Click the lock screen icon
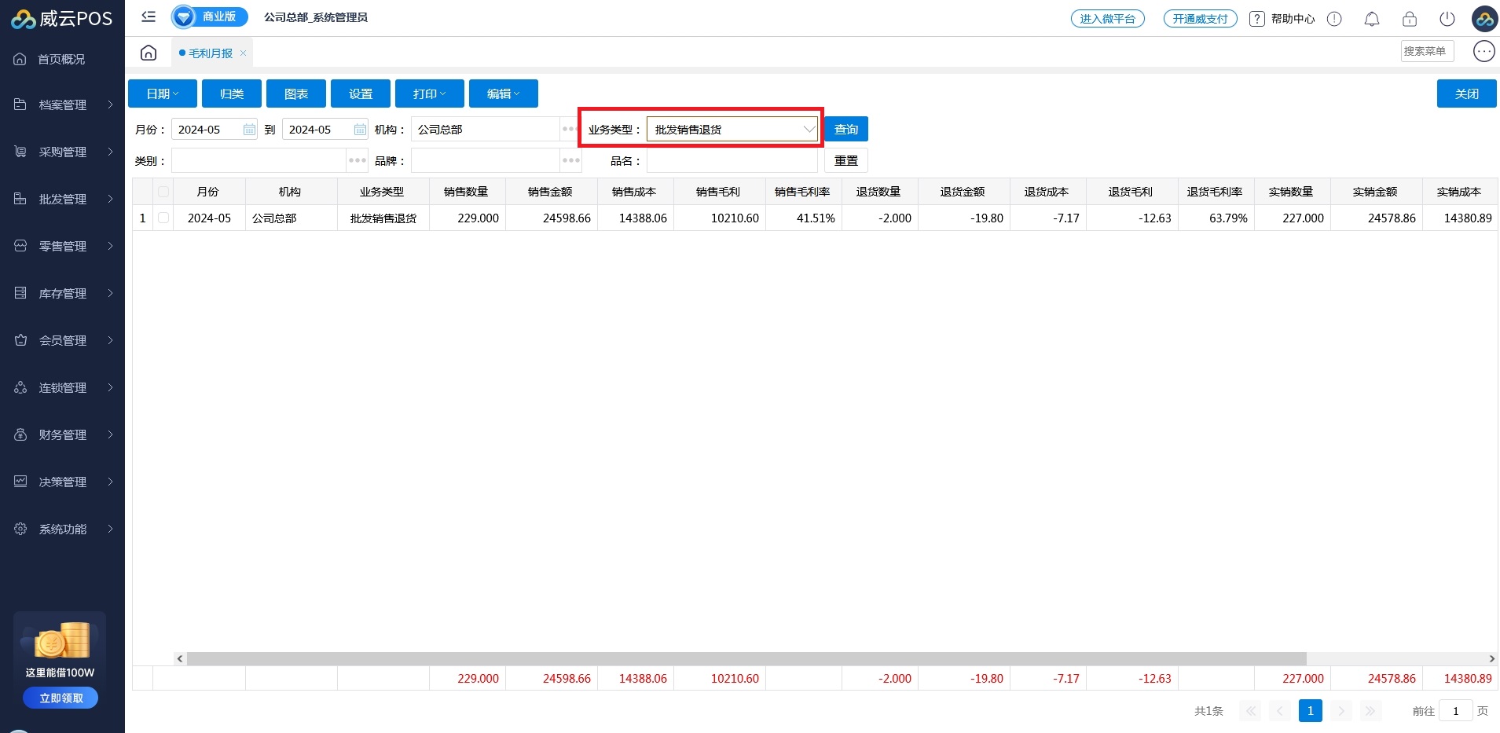Screen dimensions: 1500x733 tap(1409, 19)
